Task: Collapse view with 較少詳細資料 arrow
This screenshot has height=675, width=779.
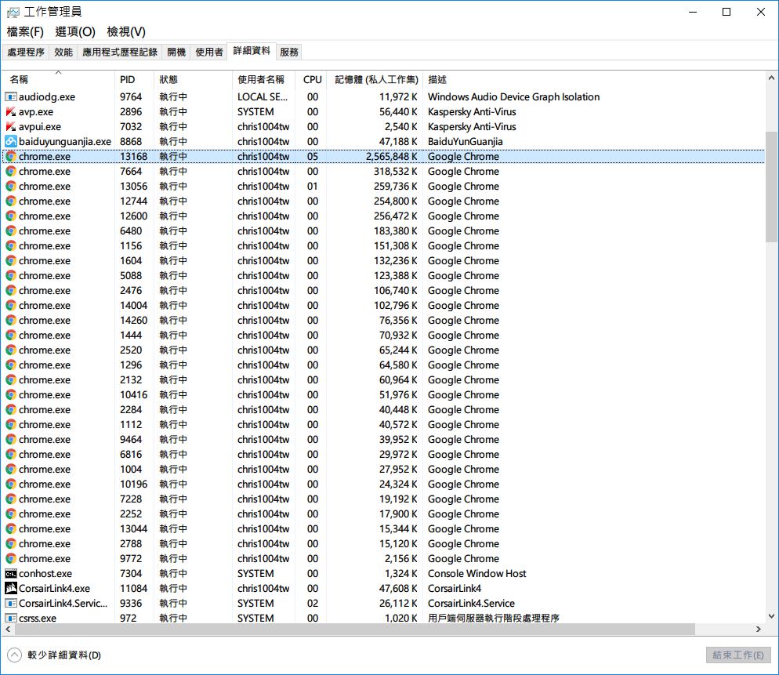Action: tap(14, 655)
